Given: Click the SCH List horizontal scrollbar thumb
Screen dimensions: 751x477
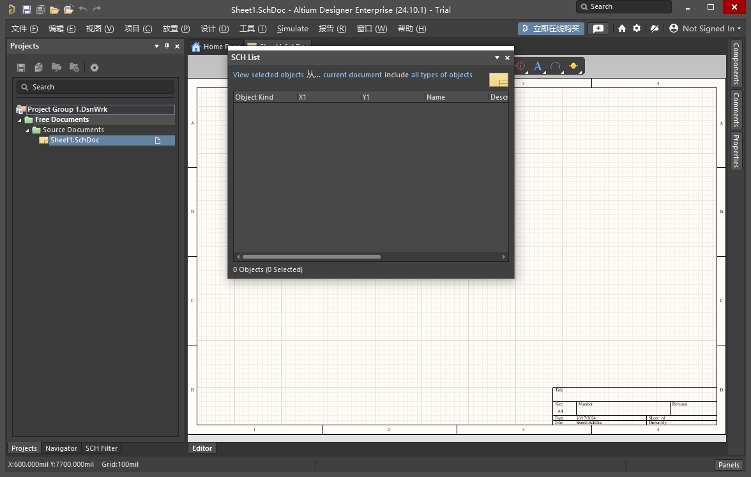Looking at the screenshot, I should 312,257.
